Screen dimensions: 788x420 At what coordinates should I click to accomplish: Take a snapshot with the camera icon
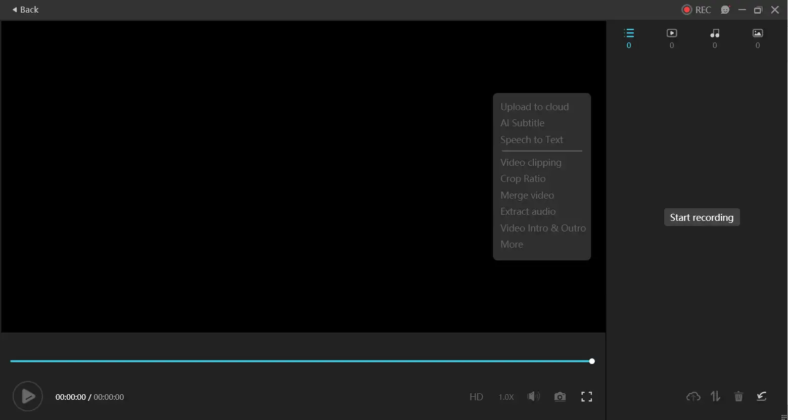click(x=560, y=397)
